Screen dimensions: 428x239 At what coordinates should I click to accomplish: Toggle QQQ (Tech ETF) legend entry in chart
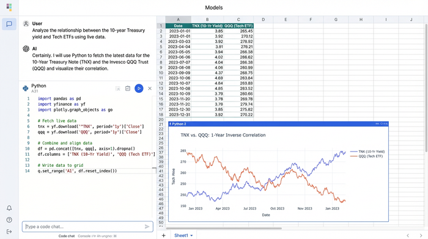coord(366,156)
